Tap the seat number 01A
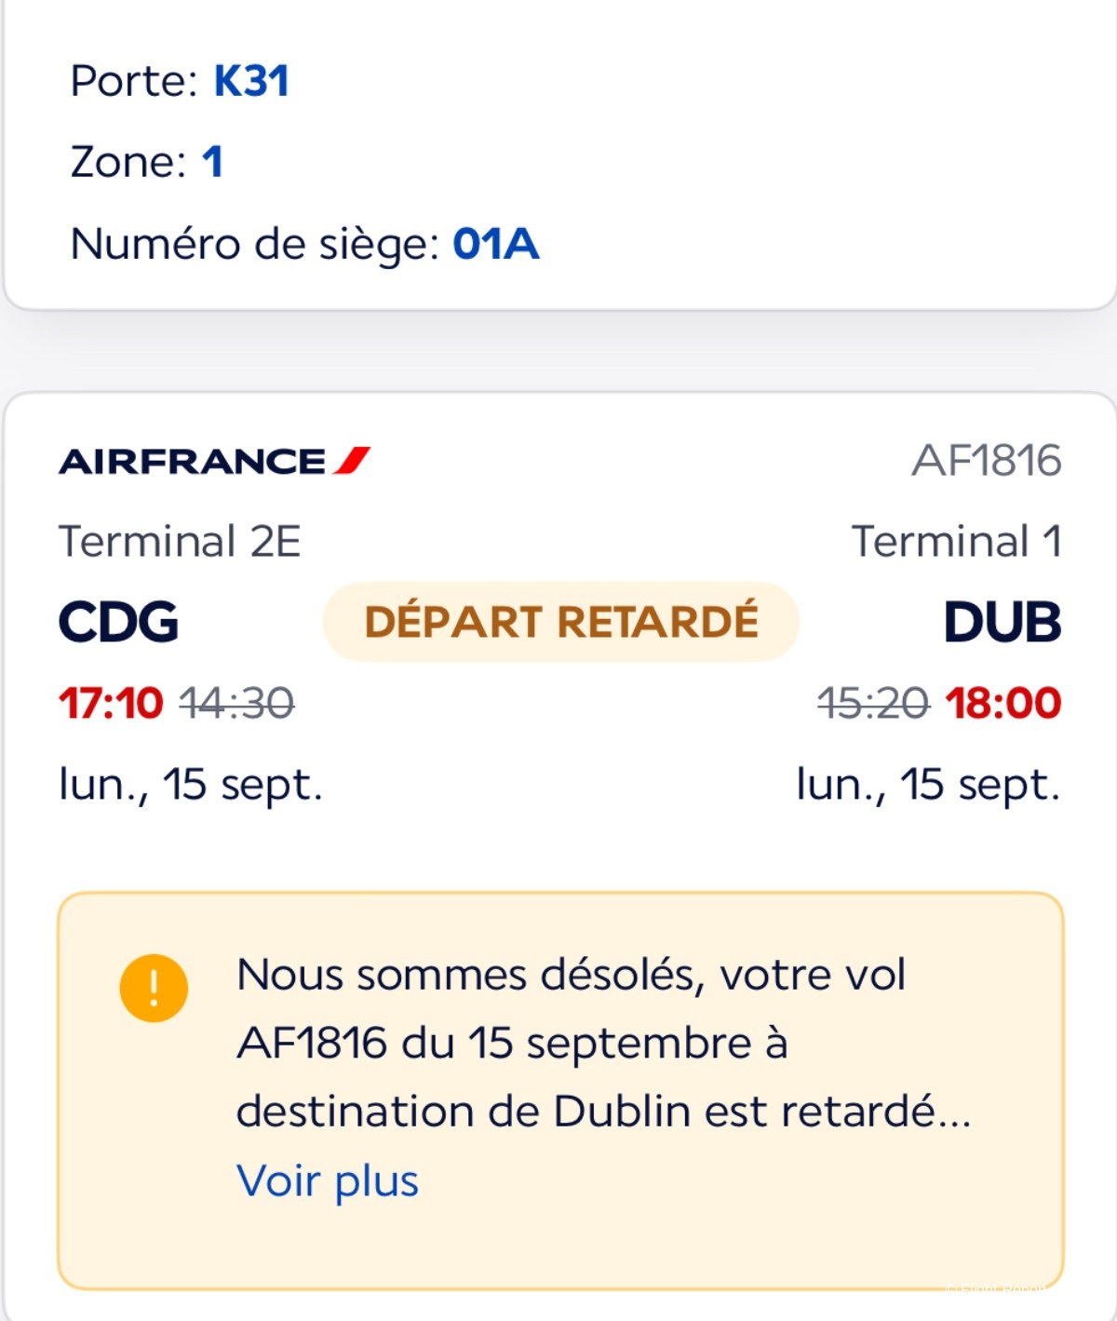Image resolution: width=1117 pixels, height=1321 pixels. coord(495,244)
